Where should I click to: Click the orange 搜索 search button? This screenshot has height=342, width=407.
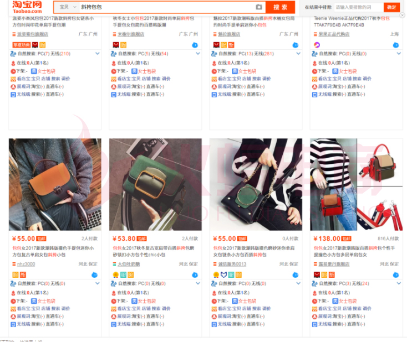click(x=281, y=7)
